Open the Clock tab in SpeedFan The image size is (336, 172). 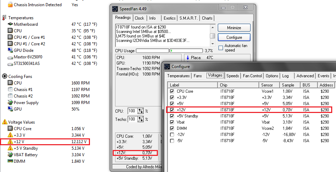point(140,18)
